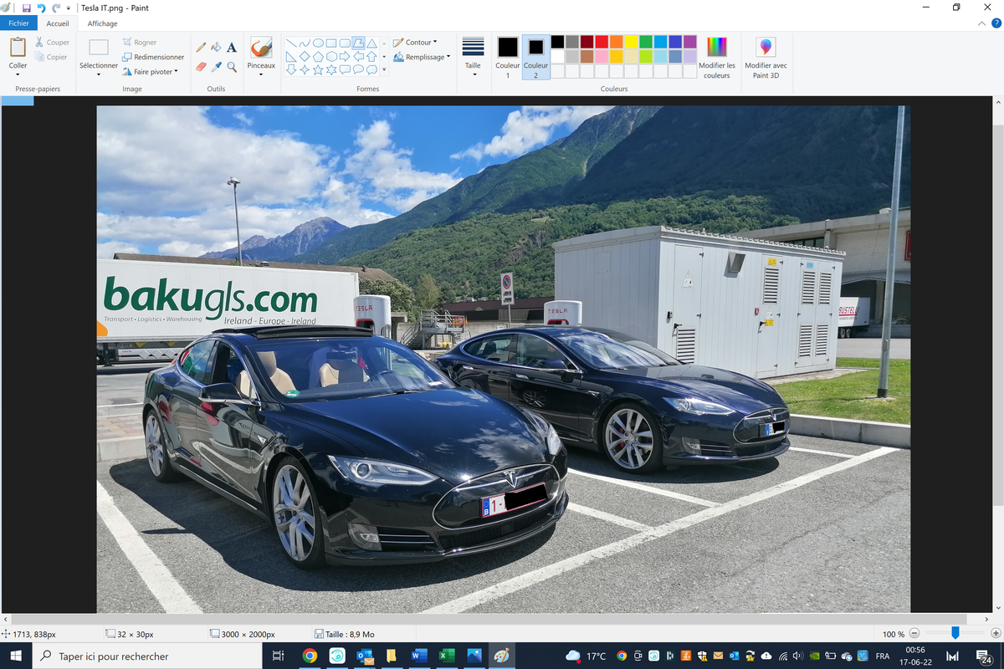Image resolution: width=1004 pixels, height=669 pixels.
Task: Expand the Sélectionner dropdown arrow
Action: tap(99, 74)
